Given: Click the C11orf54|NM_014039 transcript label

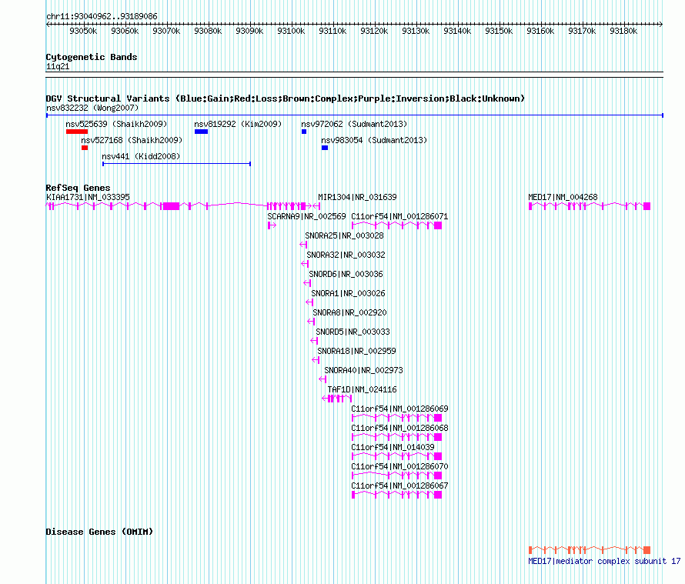Looking at the screenshot, I should coord(393,447).
